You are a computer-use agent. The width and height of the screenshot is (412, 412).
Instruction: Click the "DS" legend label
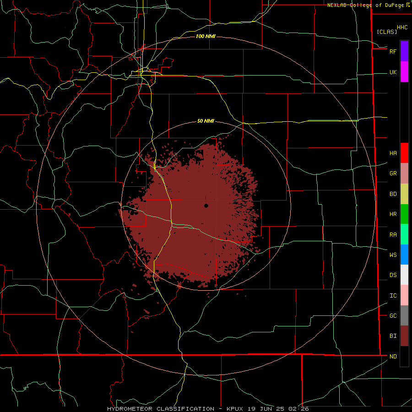point(393,275)
